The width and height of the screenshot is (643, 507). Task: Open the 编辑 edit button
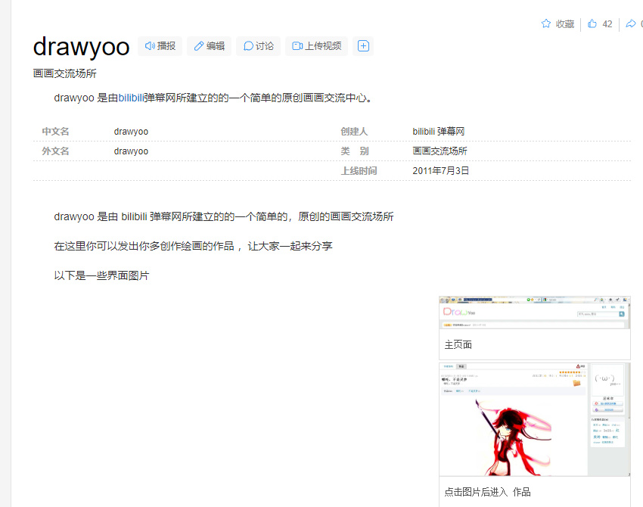click(x=209, y=46)
